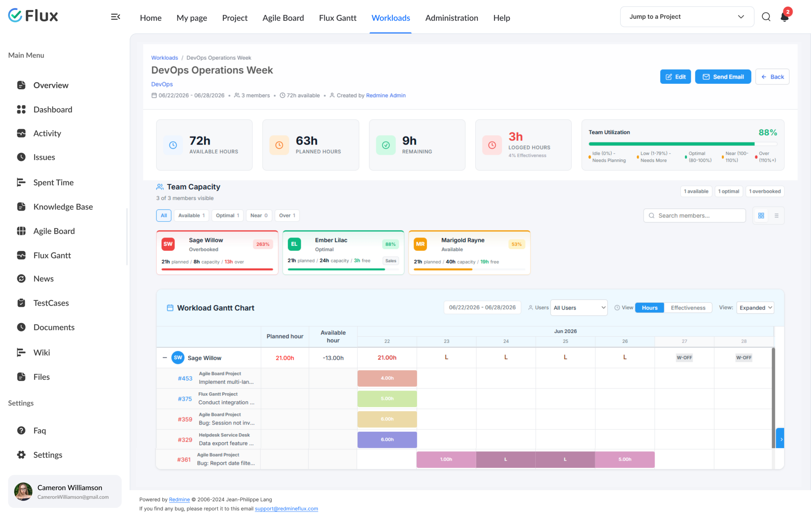Viewport: 811px width, 518px height.
Task: Click the Team Utilization progress bar
Action: [x=682, y=144]
